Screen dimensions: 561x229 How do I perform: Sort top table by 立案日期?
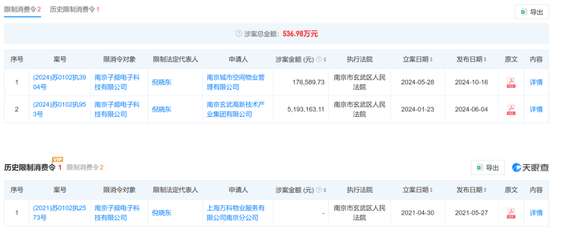pyautogui.click(x=431, y=59)
